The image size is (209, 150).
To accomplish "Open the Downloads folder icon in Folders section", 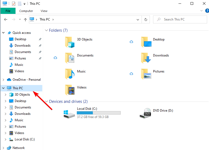I will (146, 58).
